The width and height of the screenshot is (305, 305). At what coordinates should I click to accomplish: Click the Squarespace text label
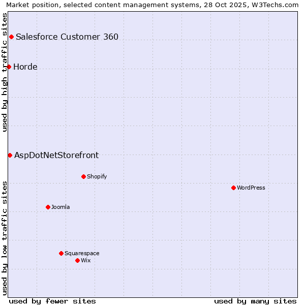coord(82,253)
